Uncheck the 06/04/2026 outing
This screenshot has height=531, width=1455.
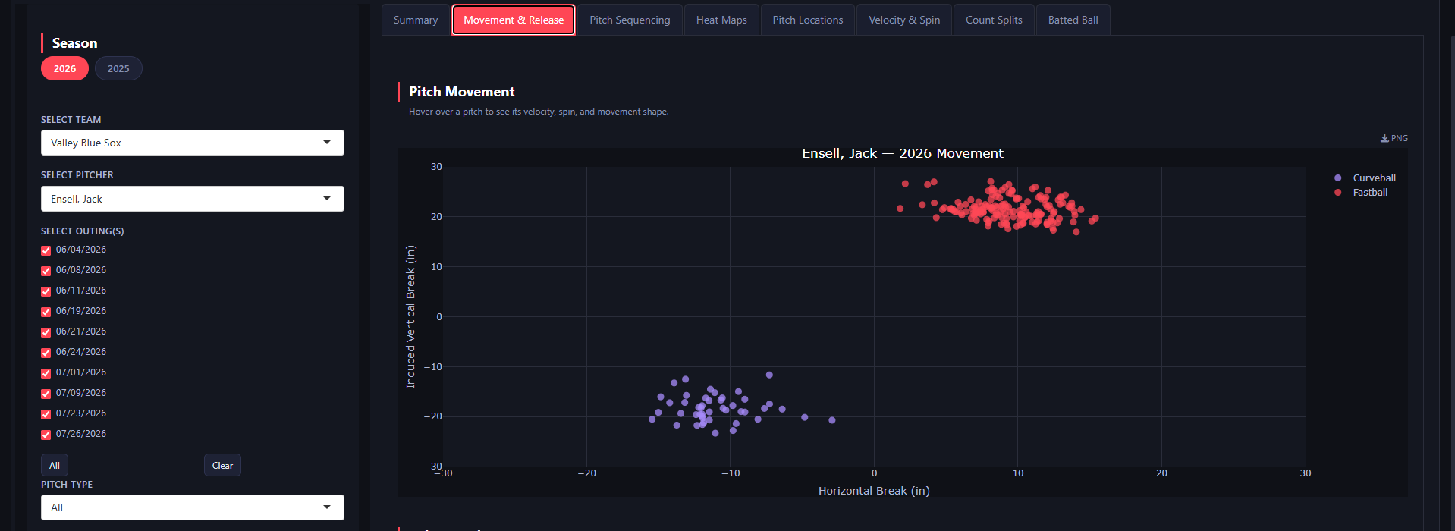pos(46,250)
